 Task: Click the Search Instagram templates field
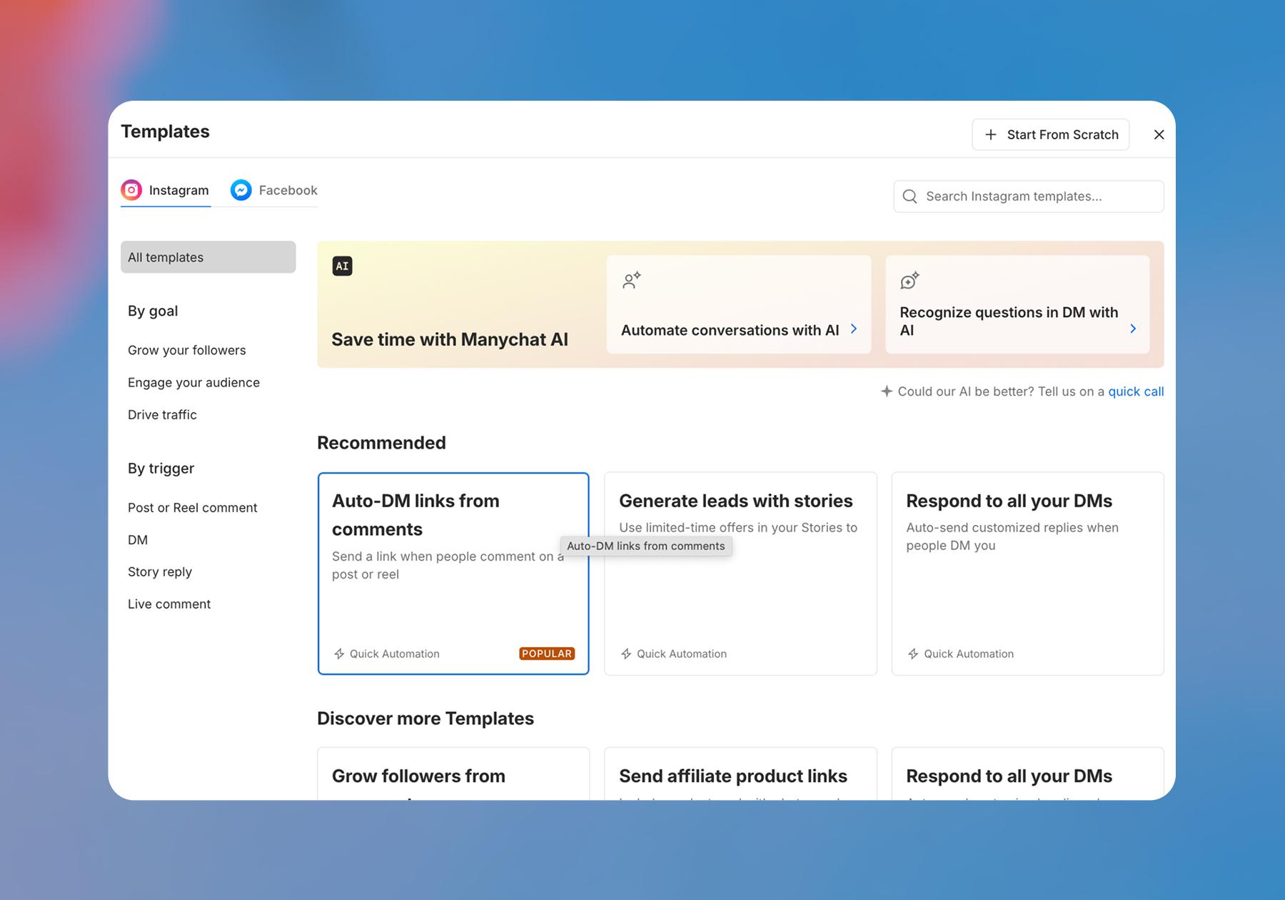(x=1029, y=196)
